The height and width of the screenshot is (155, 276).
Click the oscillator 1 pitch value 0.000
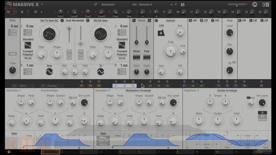(30, 26)
